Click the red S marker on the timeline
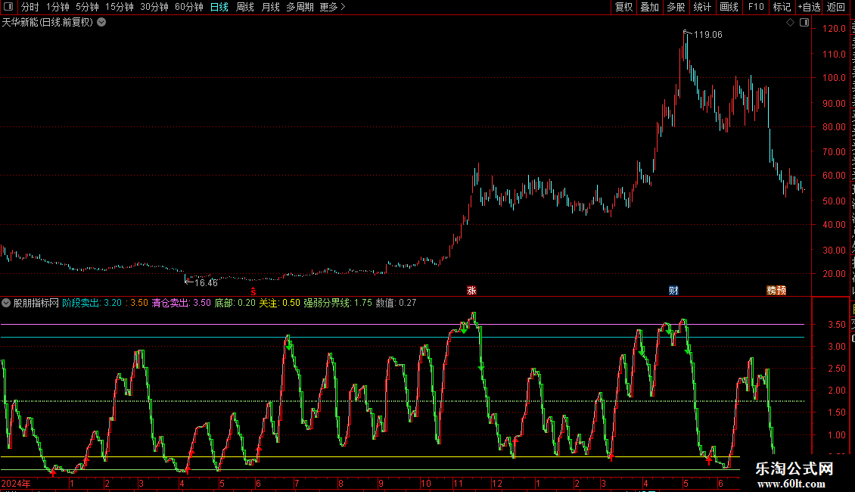 coord(253,291)
